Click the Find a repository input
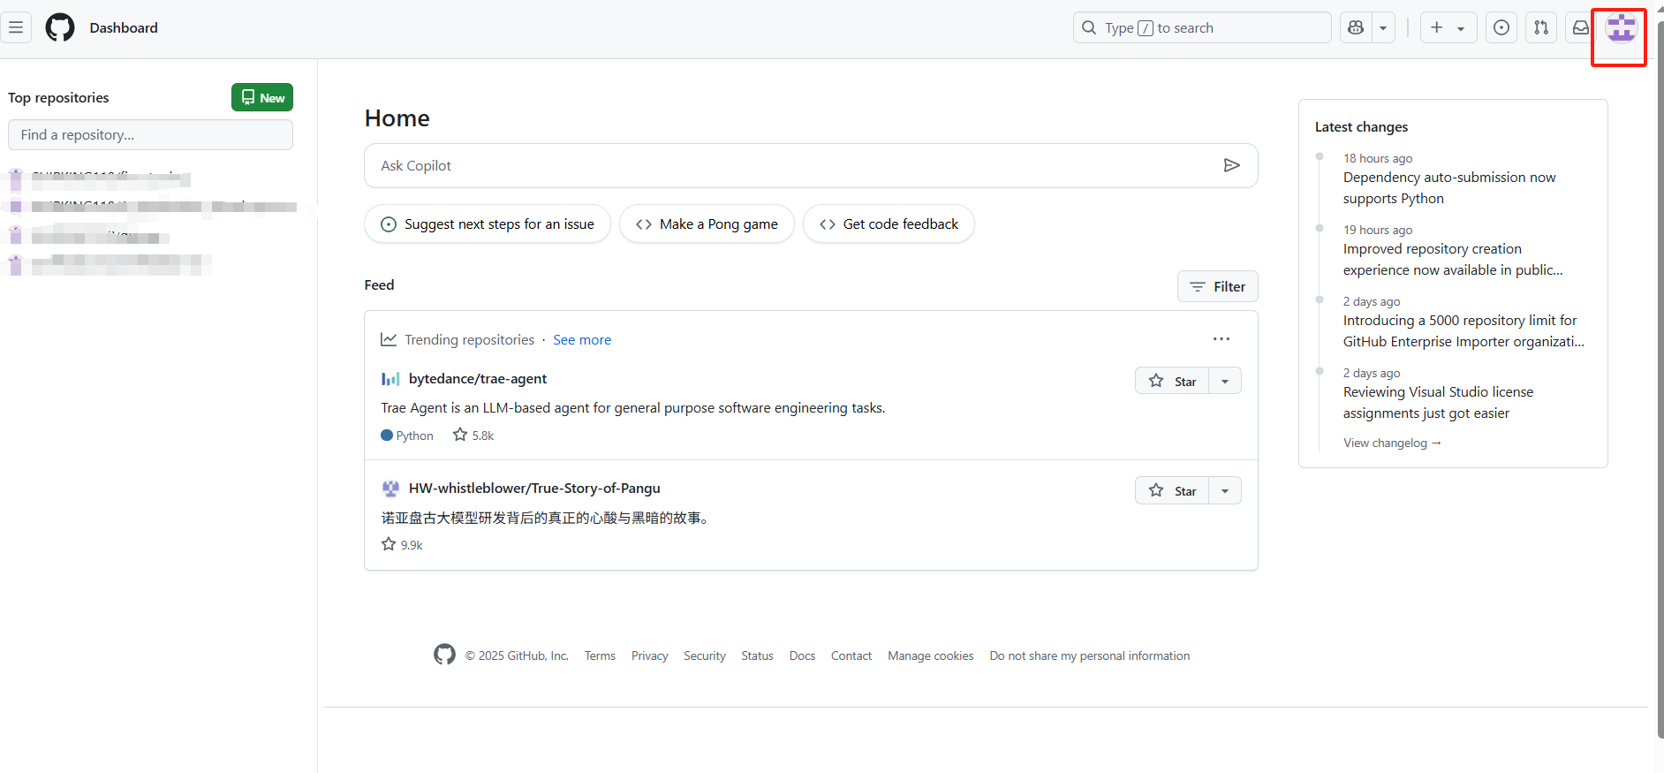Screen dimensions: 1664x773 coord(150,135)
